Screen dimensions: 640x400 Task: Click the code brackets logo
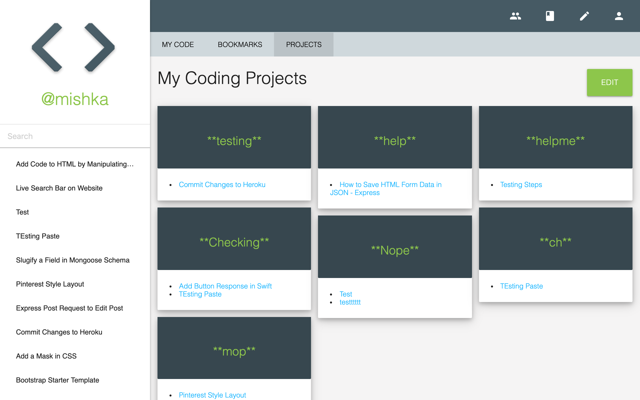tap(73, 47)
